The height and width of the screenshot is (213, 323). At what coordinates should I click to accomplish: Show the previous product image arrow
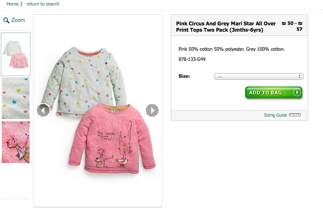coord(43,110)
